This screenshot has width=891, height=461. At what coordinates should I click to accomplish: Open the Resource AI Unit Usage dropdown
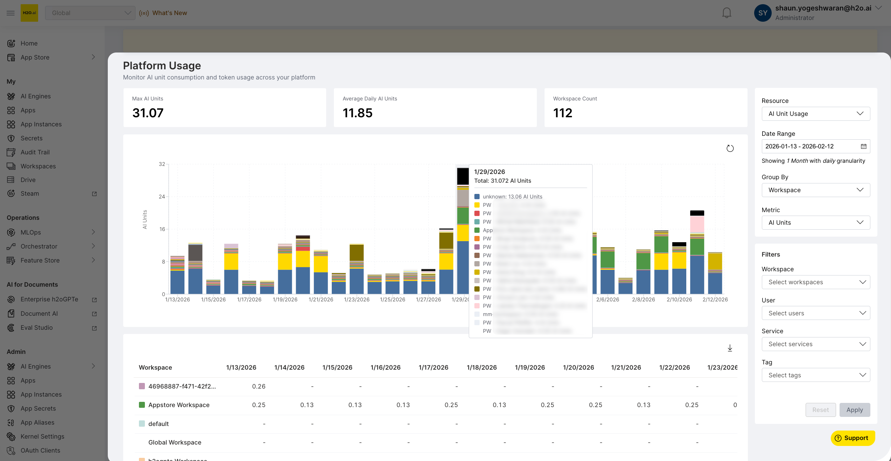815,114
